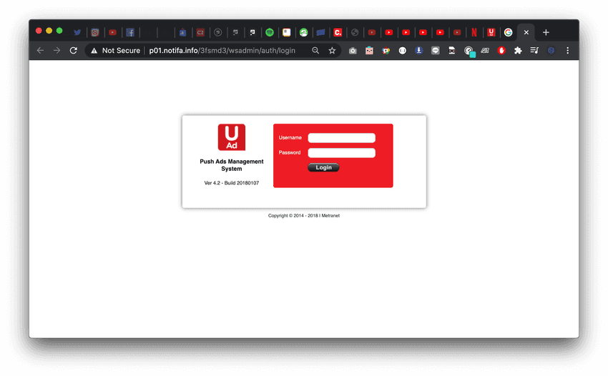Reload the page with the refresh icon
The width and height of the screenshot is (608, 376).
pyautogui.click(x=73, y=51)
